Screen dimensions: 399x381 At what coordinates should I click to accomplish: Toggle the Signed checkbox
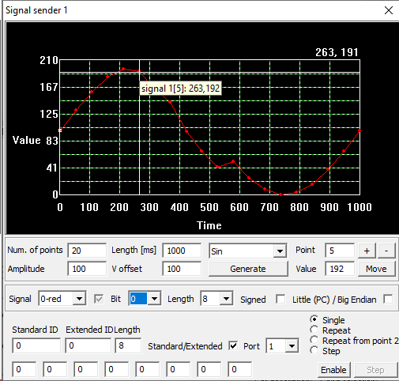(x=280, y=300)
